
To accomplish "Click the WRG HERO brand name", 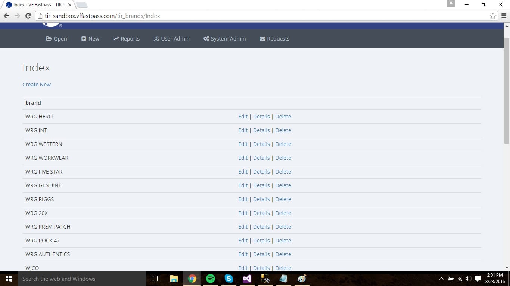I will click(39, 117).
